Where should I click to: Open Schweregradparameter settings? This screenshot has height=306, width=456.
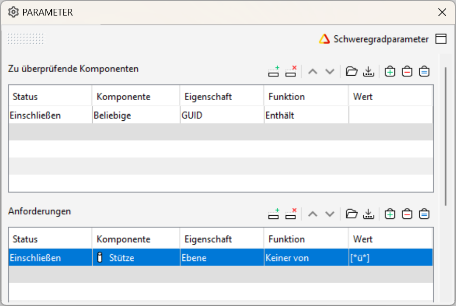(x=374, y=39)
